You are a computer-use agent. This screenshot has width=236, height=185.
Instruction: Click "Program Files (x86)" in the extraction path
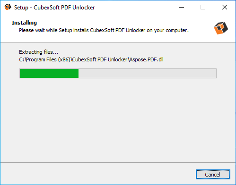tap(48, 59)
